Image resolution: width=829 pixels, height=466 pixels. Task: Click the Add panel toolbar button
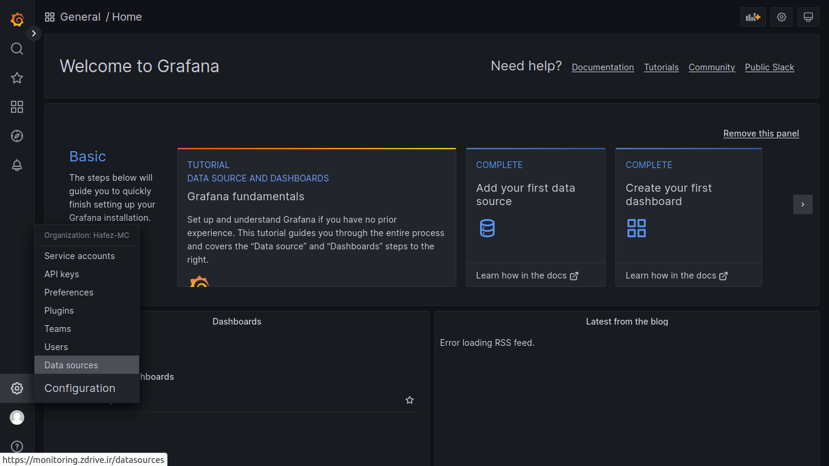coord(753,17)
